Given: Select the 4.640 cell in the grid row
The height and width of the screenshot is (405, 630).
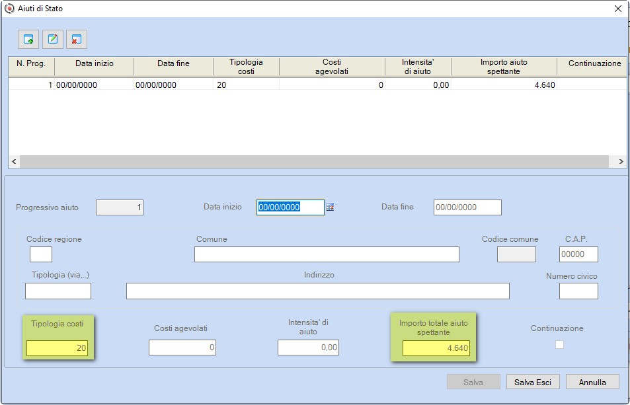Looking at the screenshot, I should point(504,85).
